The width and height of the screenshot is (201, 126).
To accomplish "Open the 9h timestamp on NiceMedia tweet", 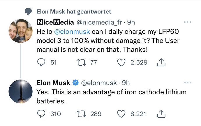I will point(131,22).
